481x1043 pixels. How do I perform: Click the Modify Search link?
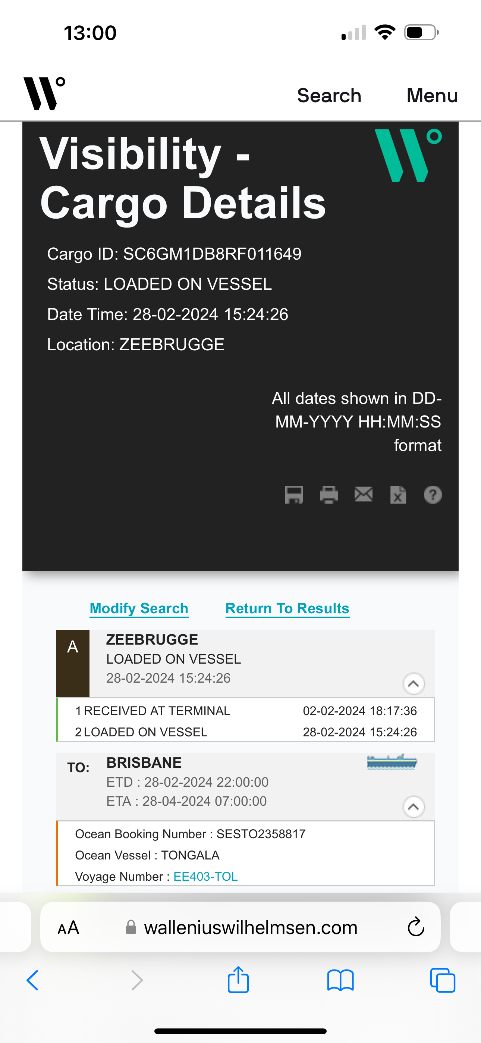[x=139, y=608]
